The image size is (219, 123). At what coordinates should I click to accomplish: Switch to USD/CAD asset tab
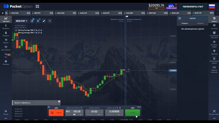pyautogui.click(x=20, y=13)
